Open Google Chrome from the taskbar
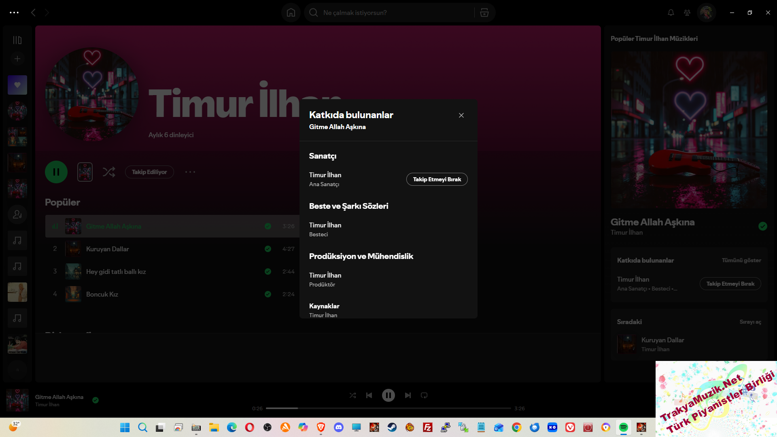 point(516,427)
